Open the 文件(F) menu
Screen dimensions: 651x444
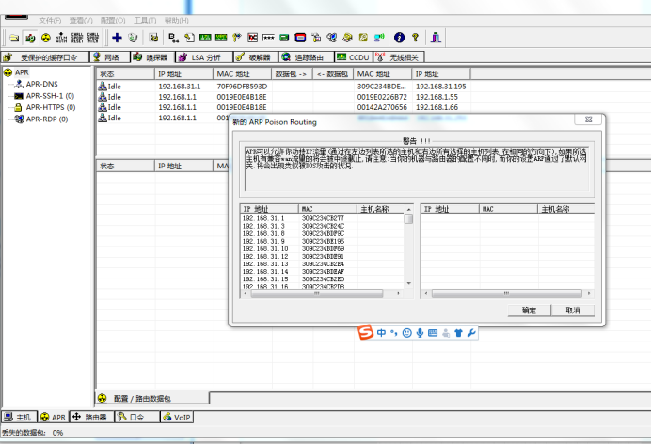click(50, 19)
